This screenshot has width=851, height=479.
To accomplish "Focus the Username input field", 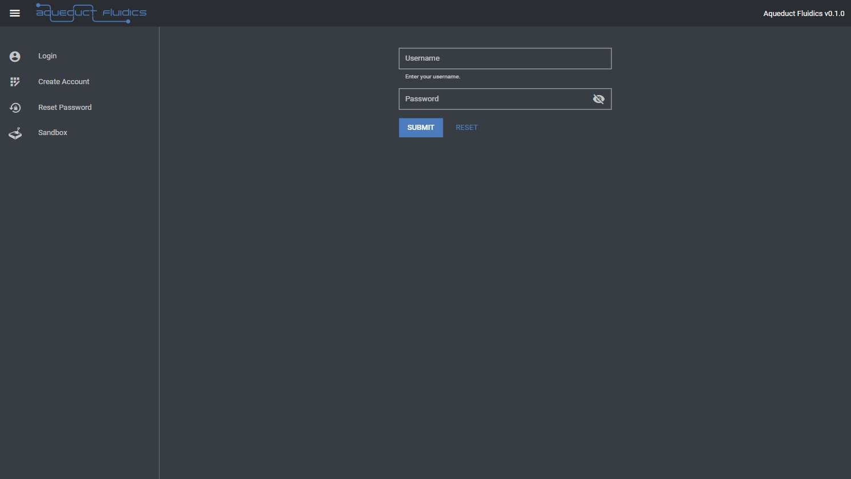I will (x=505, y=58).
